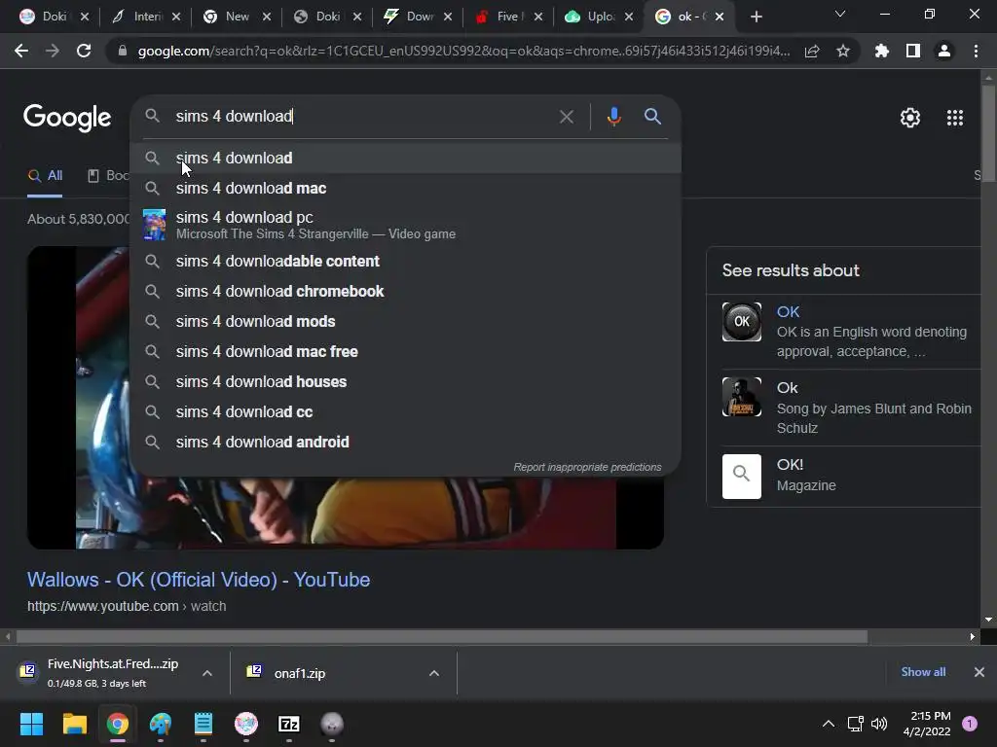Start voice search with microphone
Viewport: 997px width, 747px height.
[613, 117]
